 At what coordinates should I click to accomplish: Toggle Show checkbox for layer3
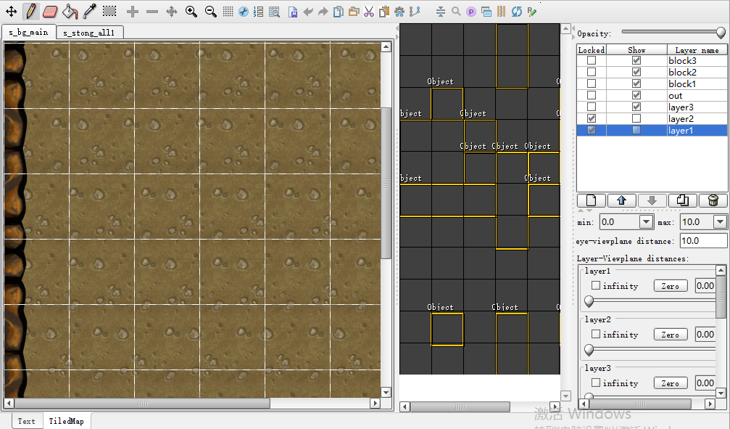click(636, 107)
